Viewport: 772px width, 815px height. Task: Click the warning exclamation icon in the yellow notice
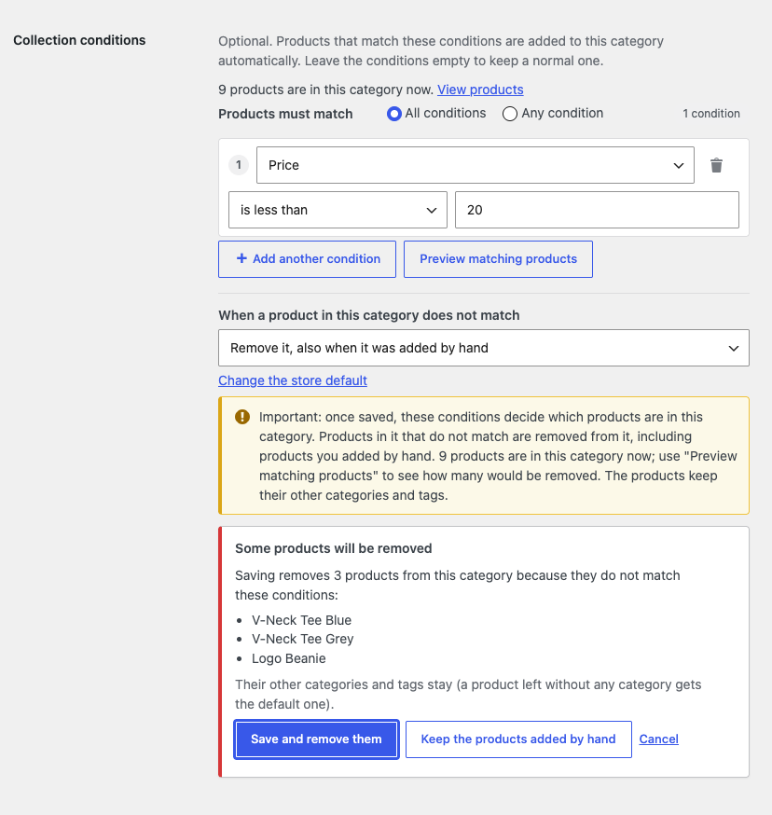242,417
